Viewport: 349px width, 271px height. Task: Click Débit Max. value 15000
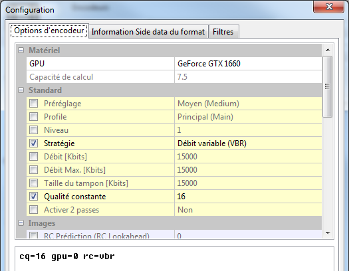click(248, 170)
